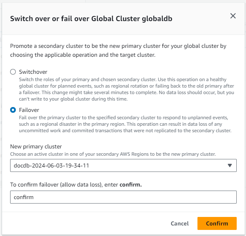
Task: Click the 'Choose an active cluster' hint text
Action: [x=113, y=154]
